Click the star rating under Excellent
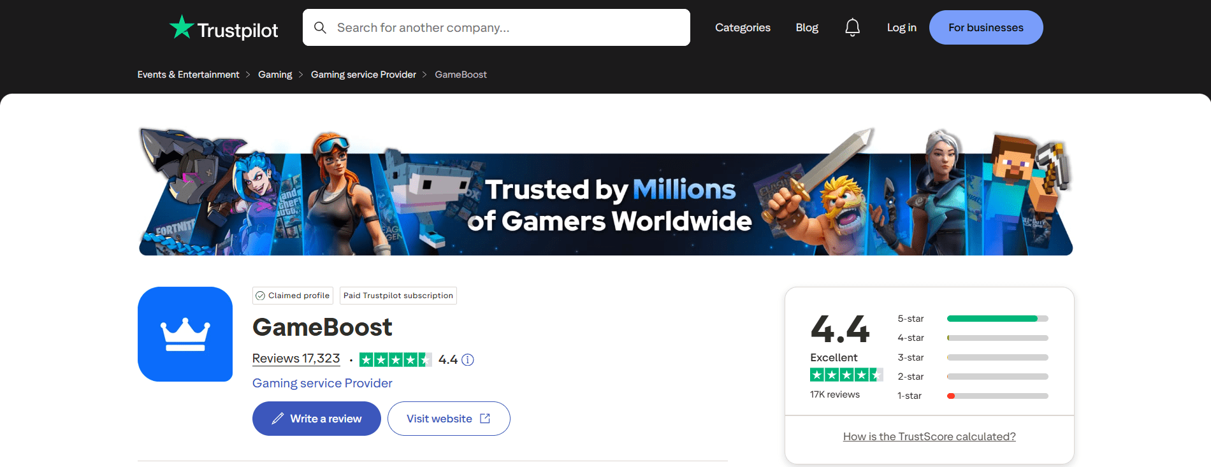Image resolution: width=1211 pixels, height=467 pixels. pyautogui.click(x=846, y=375)
